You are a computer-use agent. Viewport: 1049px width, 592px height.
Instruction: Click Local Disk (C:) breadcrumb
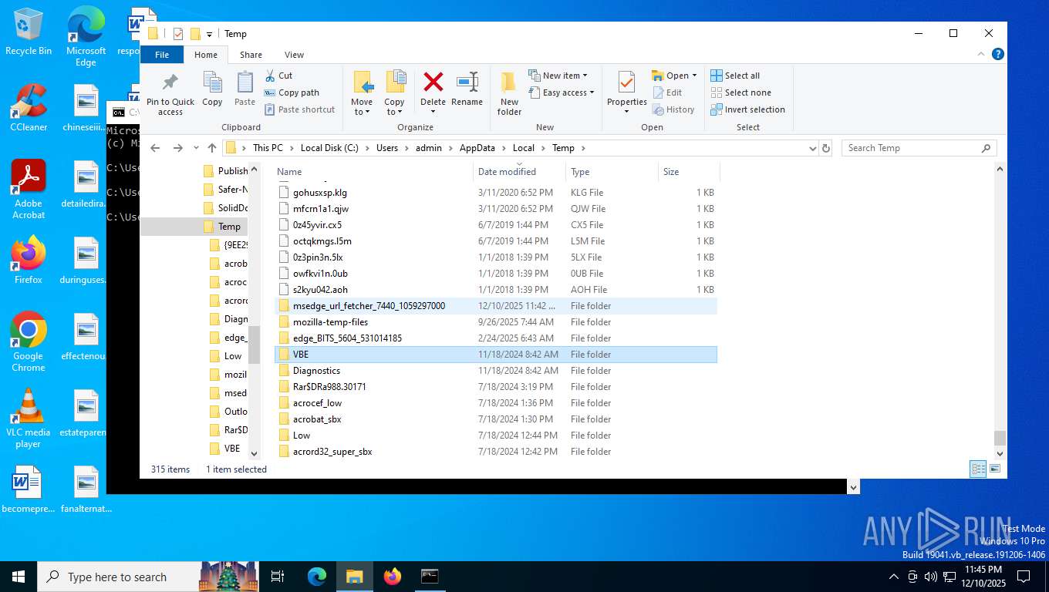330,148
